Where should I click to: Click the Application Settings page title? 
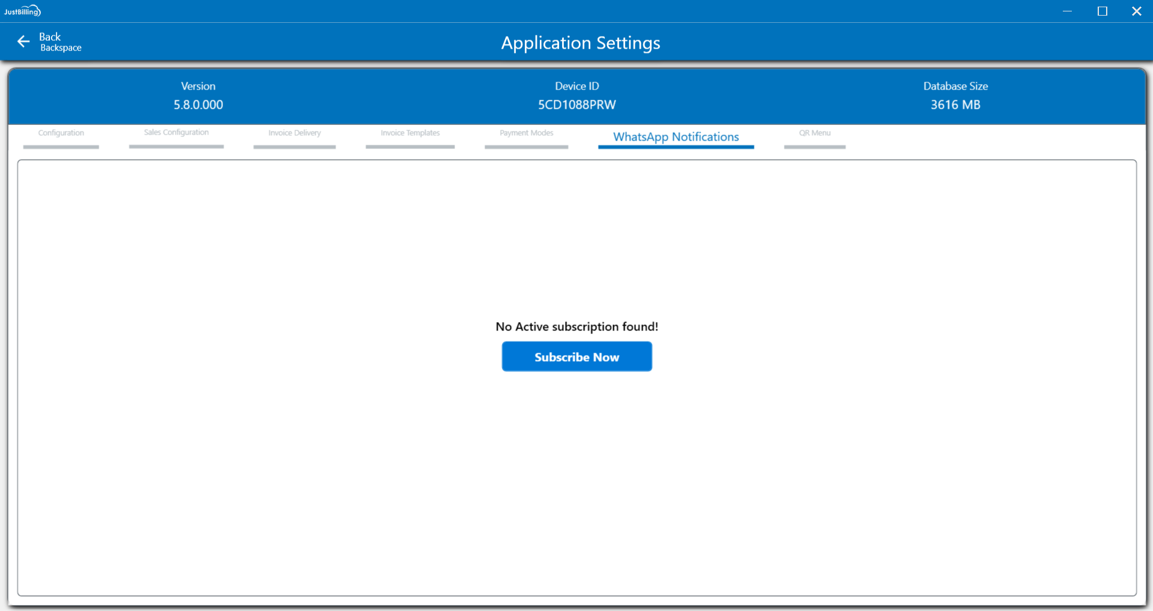point(580,43)
